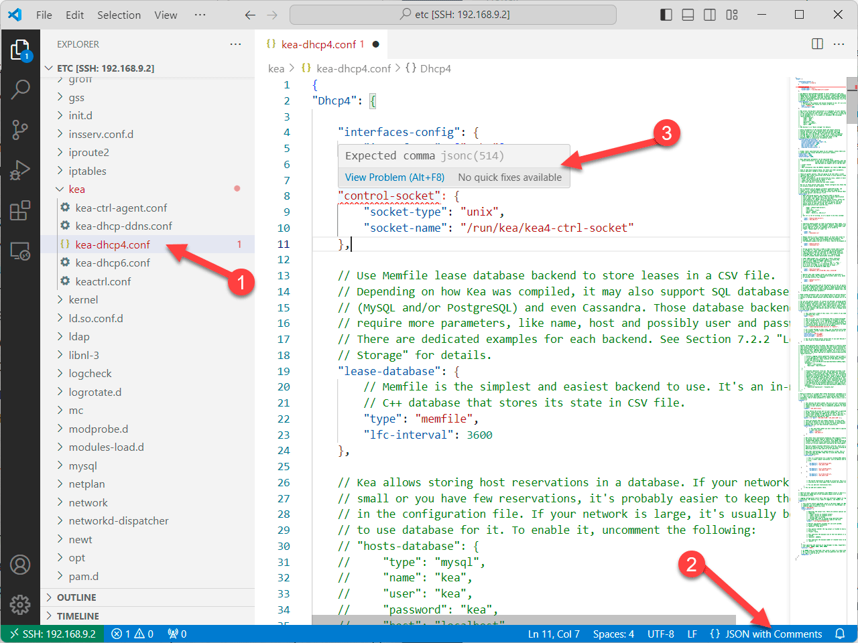
Task: Open the Source Control view
Action: click(20, 129)
